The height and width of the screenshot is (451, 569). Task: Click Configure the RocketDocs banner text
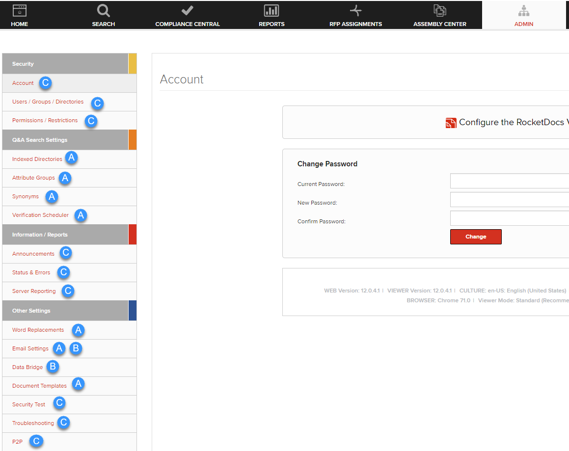tap(514, 122)
